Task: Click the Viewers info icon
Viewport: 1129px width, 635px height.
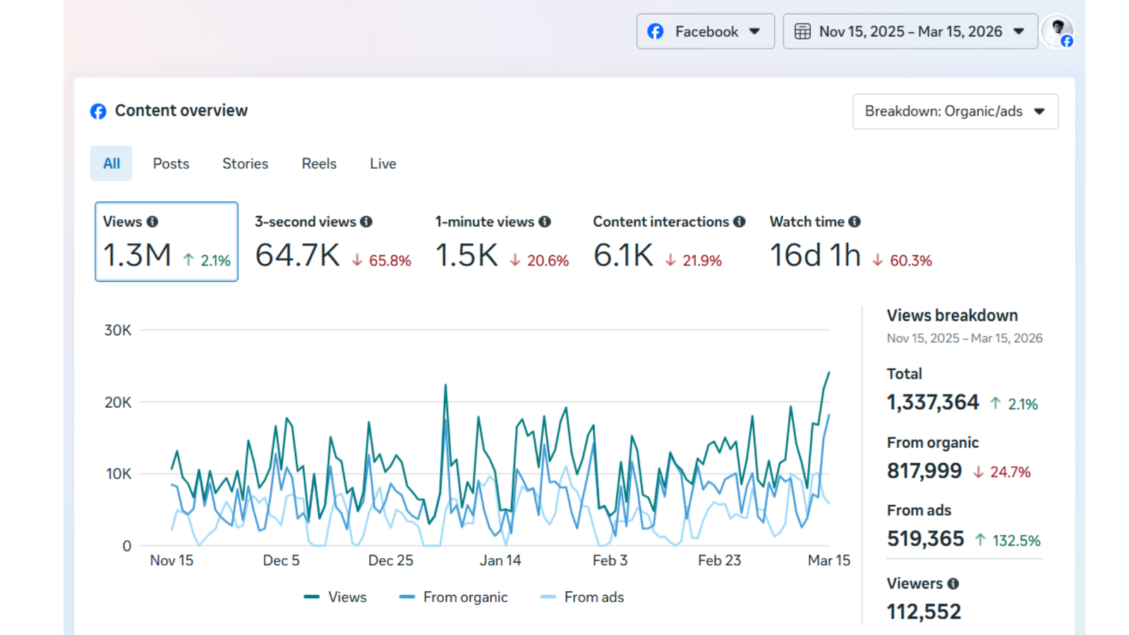Action: (953, 583)
